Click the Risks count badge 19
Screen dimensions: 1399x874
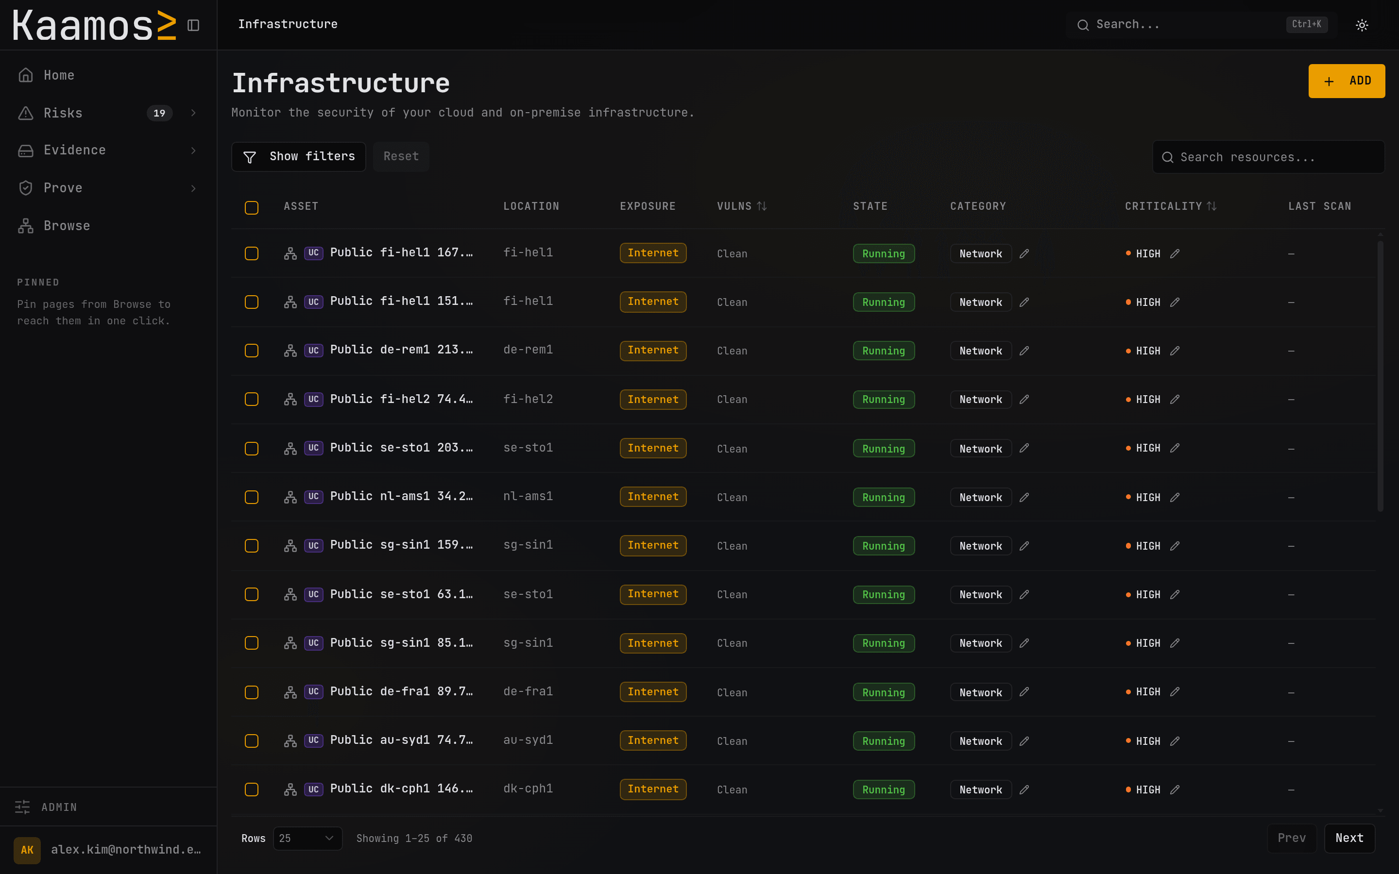click(x=159, y=113)
